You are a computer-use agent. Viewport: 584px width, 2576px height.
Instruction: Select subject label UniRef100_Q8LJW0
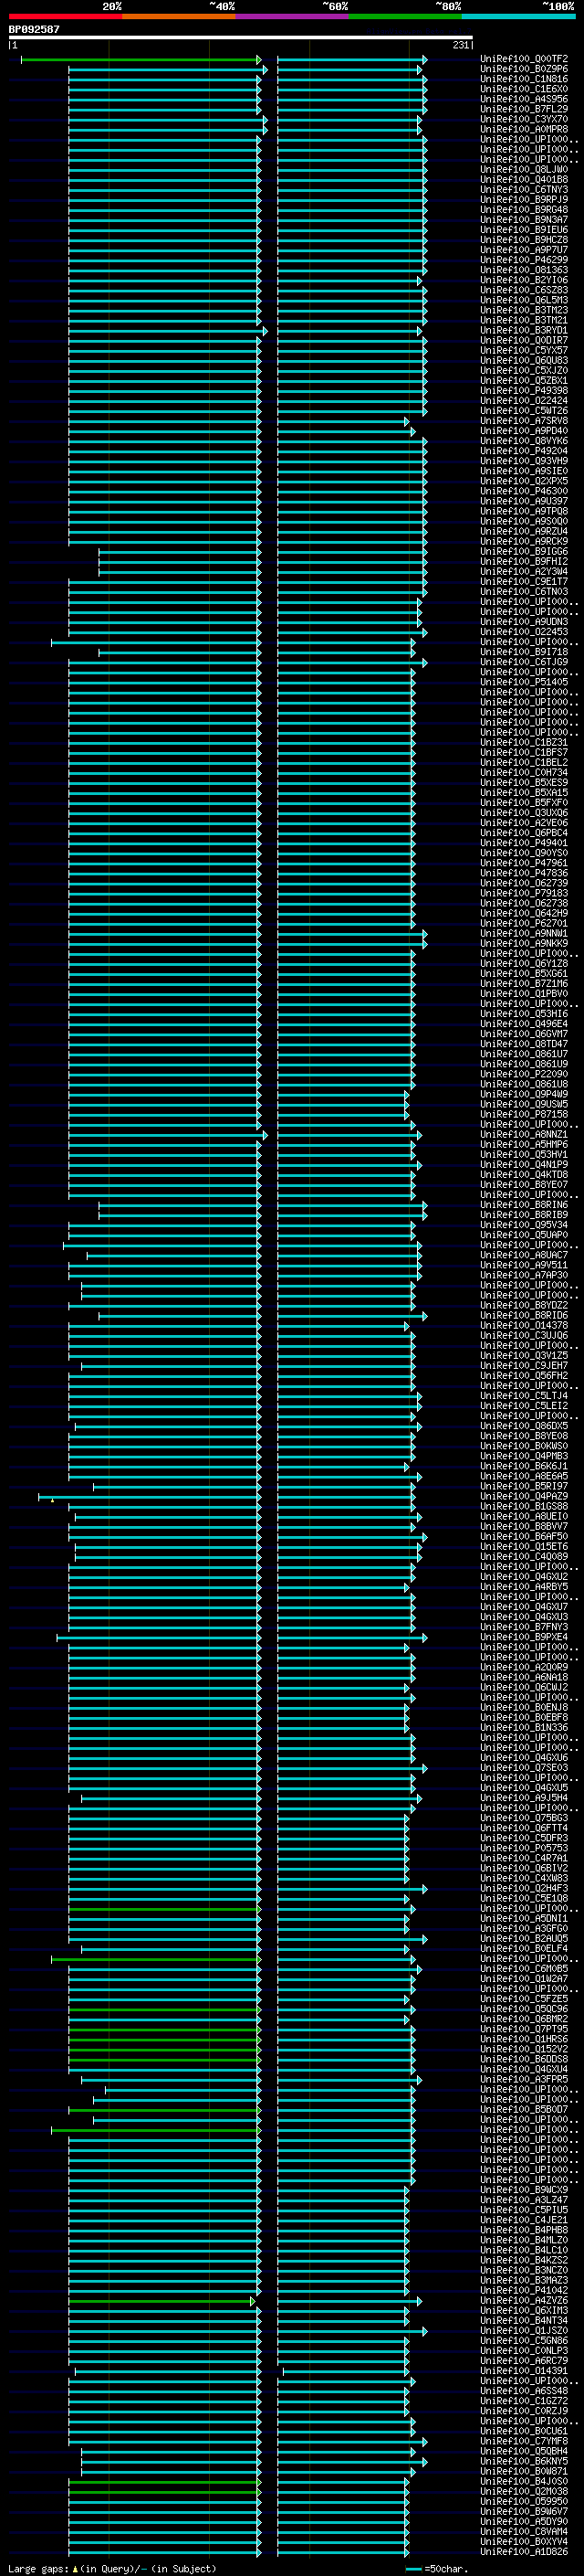coord(524,170)
